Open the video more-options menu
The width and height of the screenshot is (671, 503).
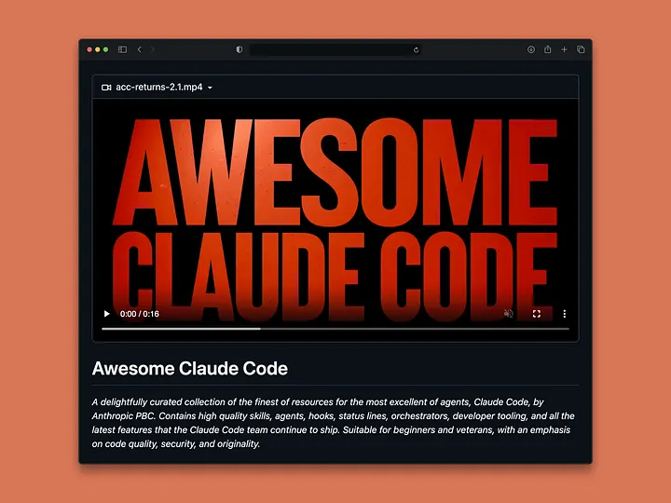click(565, 314)
